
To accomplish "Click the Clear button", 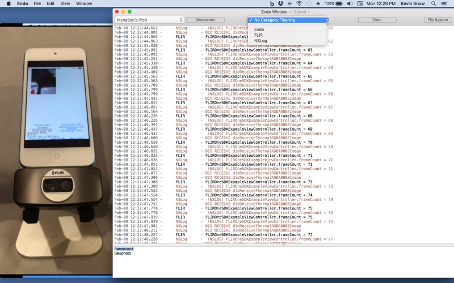I will click(377, 20).
